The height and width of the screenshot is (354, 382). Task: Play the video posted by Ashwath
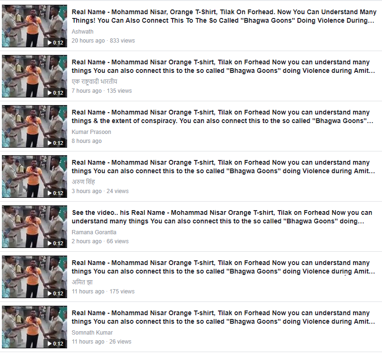coord(35,26)
